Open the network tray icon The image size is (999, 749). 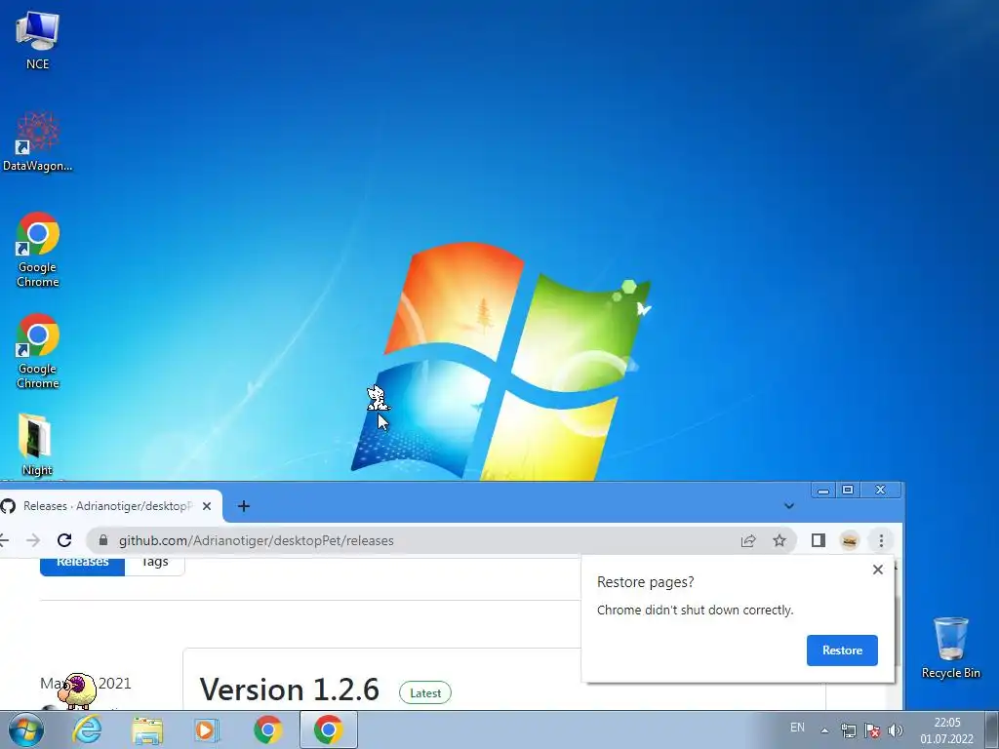click(848, 730)
